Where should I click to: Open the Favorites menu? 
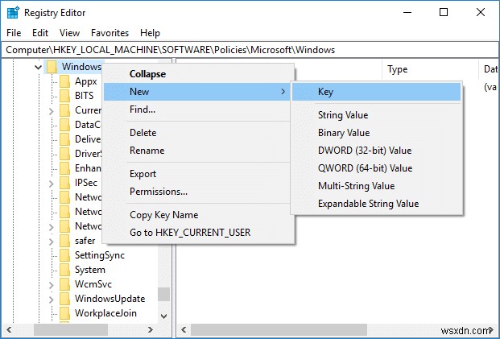click(x=110, y=33)
